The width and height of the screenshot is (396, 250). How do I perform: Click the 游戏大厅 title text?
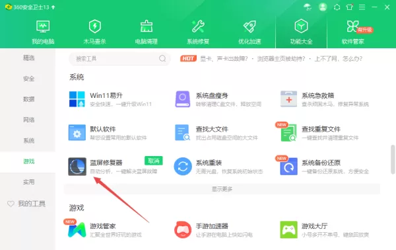click(315, 226)
